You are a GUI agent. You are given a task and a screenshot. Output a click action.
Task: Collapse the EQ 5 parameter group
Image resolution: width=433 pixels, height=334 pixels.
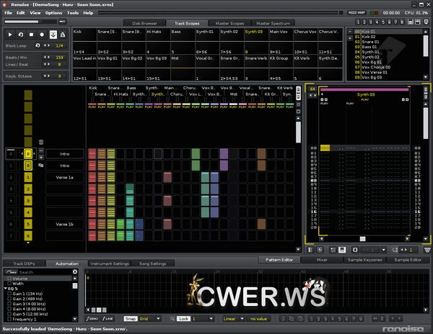(6, 289)
